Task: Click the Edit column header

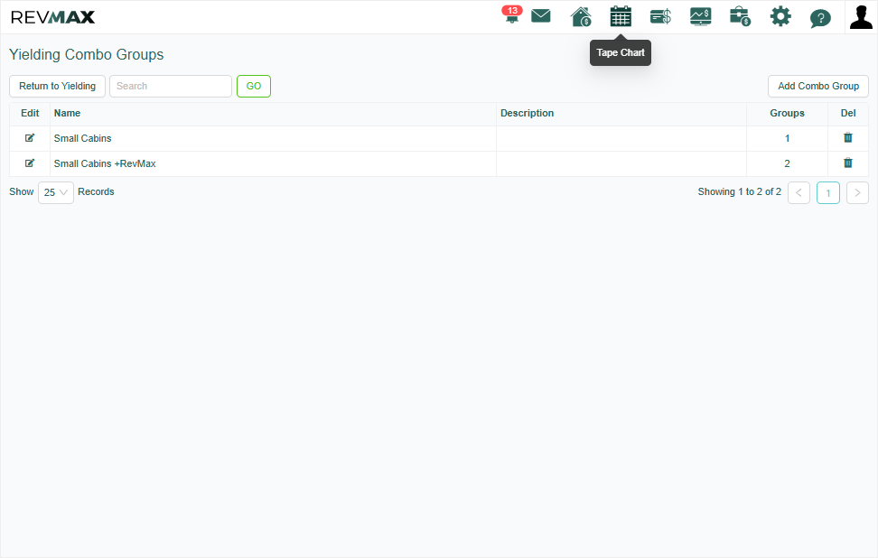Action: (x=30, y=113)
